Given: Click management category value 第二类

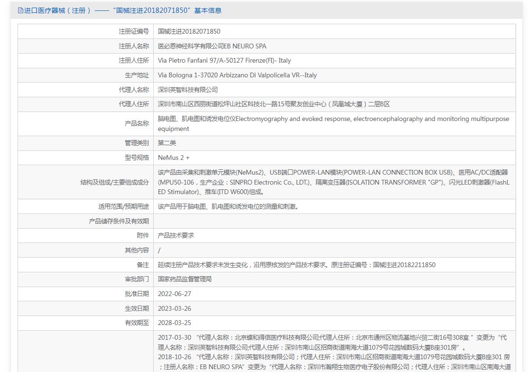Looking at the screenshot, I should coord(167,143).
